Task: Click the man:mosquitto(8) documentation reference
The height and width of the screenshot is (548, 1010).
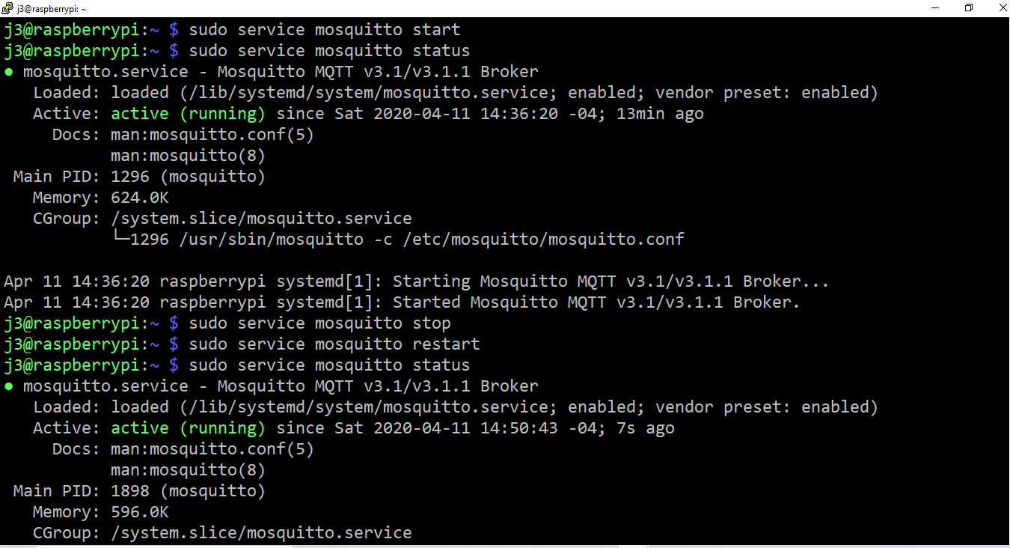Action: 187,155
